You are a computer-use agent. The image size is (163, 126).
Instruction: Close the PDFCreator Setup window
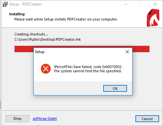coord(155,4)
